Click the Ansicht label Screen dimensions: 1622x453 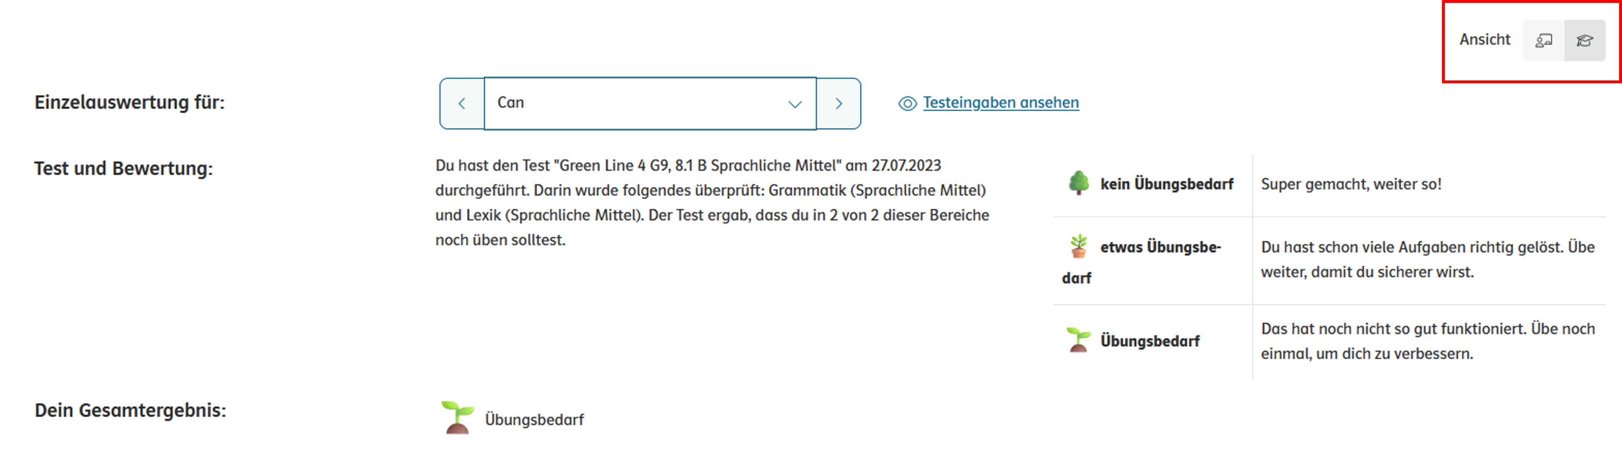click(x=1485, y=39)
